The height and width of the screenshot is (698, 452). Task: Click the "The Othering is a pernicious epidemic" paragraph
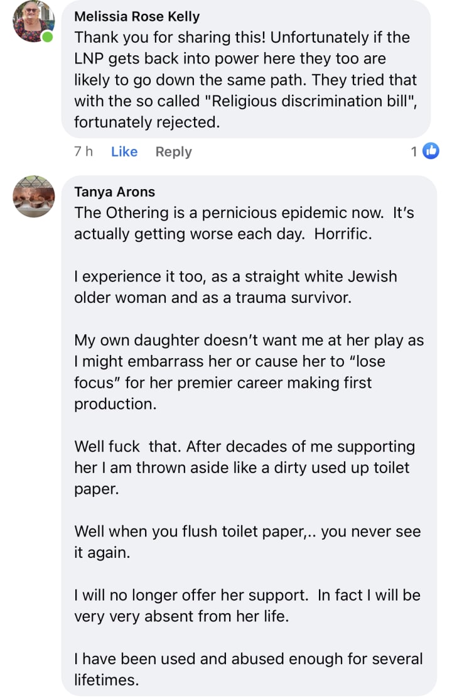244,223
